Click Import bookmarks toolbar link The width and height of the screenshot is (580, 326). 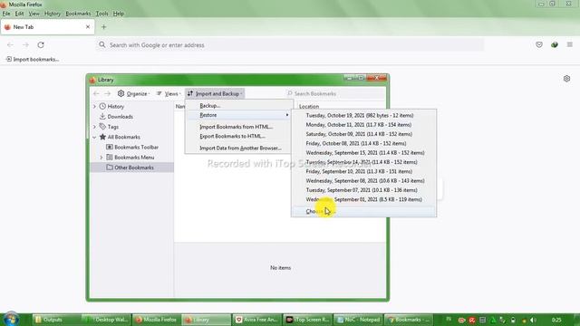[33, 59]
